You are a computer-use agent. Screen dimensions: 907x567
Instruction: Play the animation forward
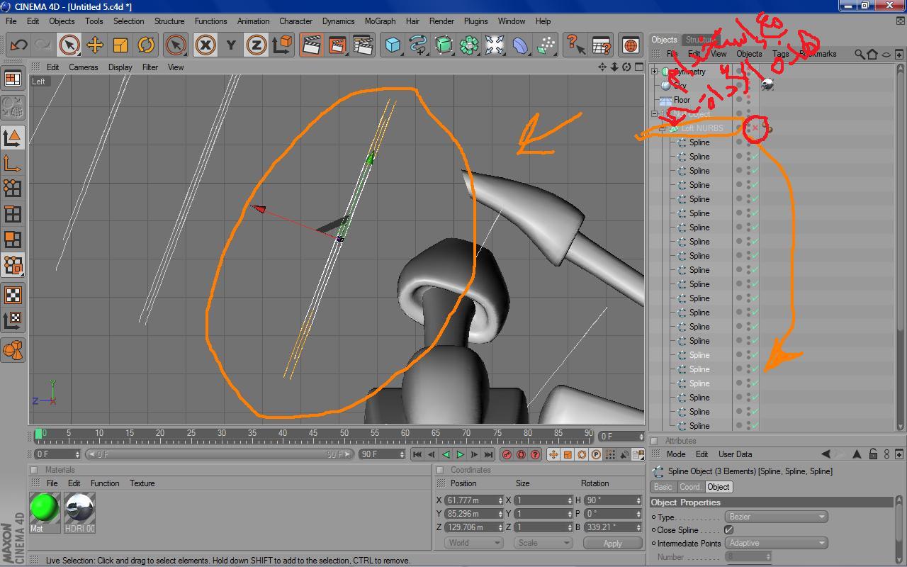[460, 454]
